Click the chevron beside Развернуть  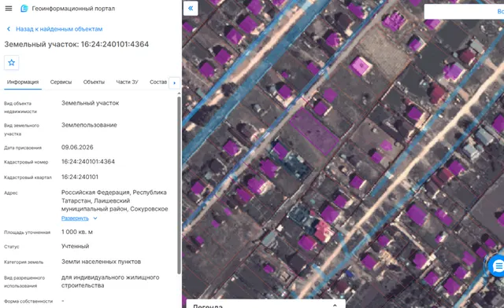(x=95, y=218)
